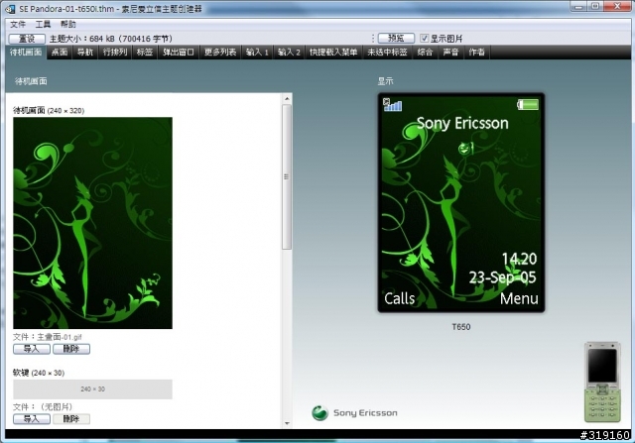This screenshot has height=443, width=635.
Task: Click the 预览 preview button
Action: tap(396, 38)
